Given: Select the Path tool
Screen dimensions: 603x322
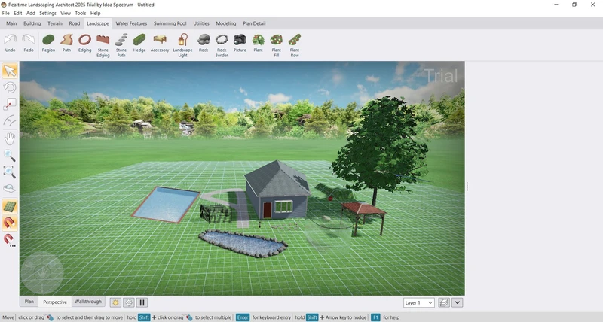Looking at the screenshot, I should point(66,43).
